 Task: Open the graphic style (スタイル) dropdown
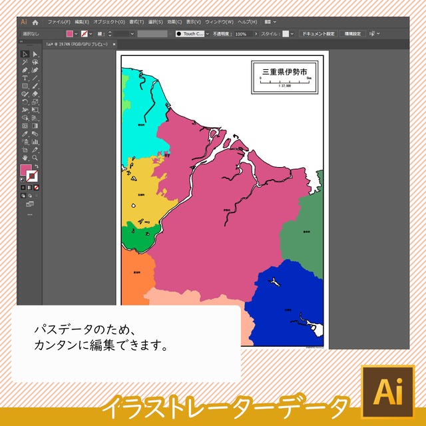pos(292,34)
